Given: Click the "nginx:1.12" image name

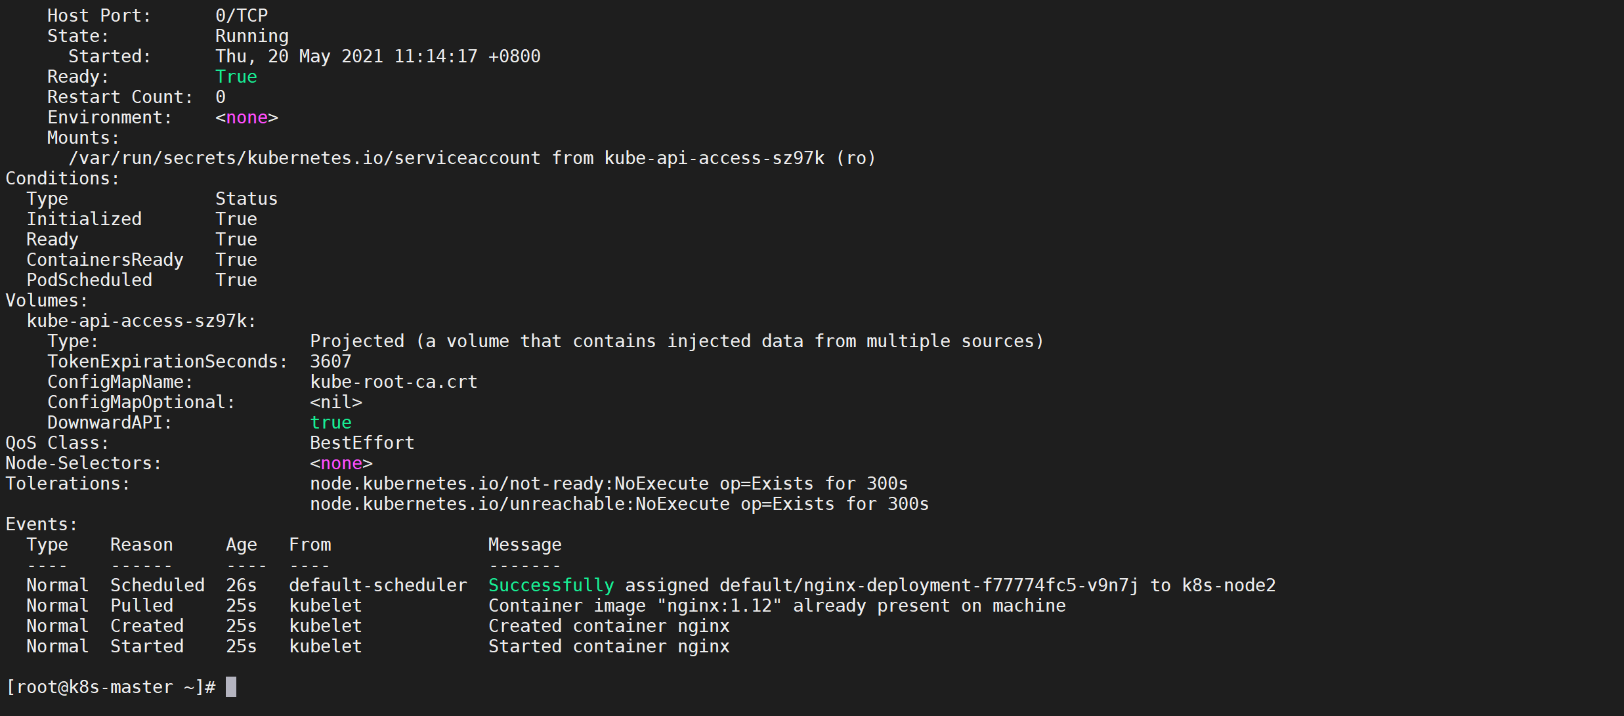Looking at the screenshot, I should tap(719, 606).
